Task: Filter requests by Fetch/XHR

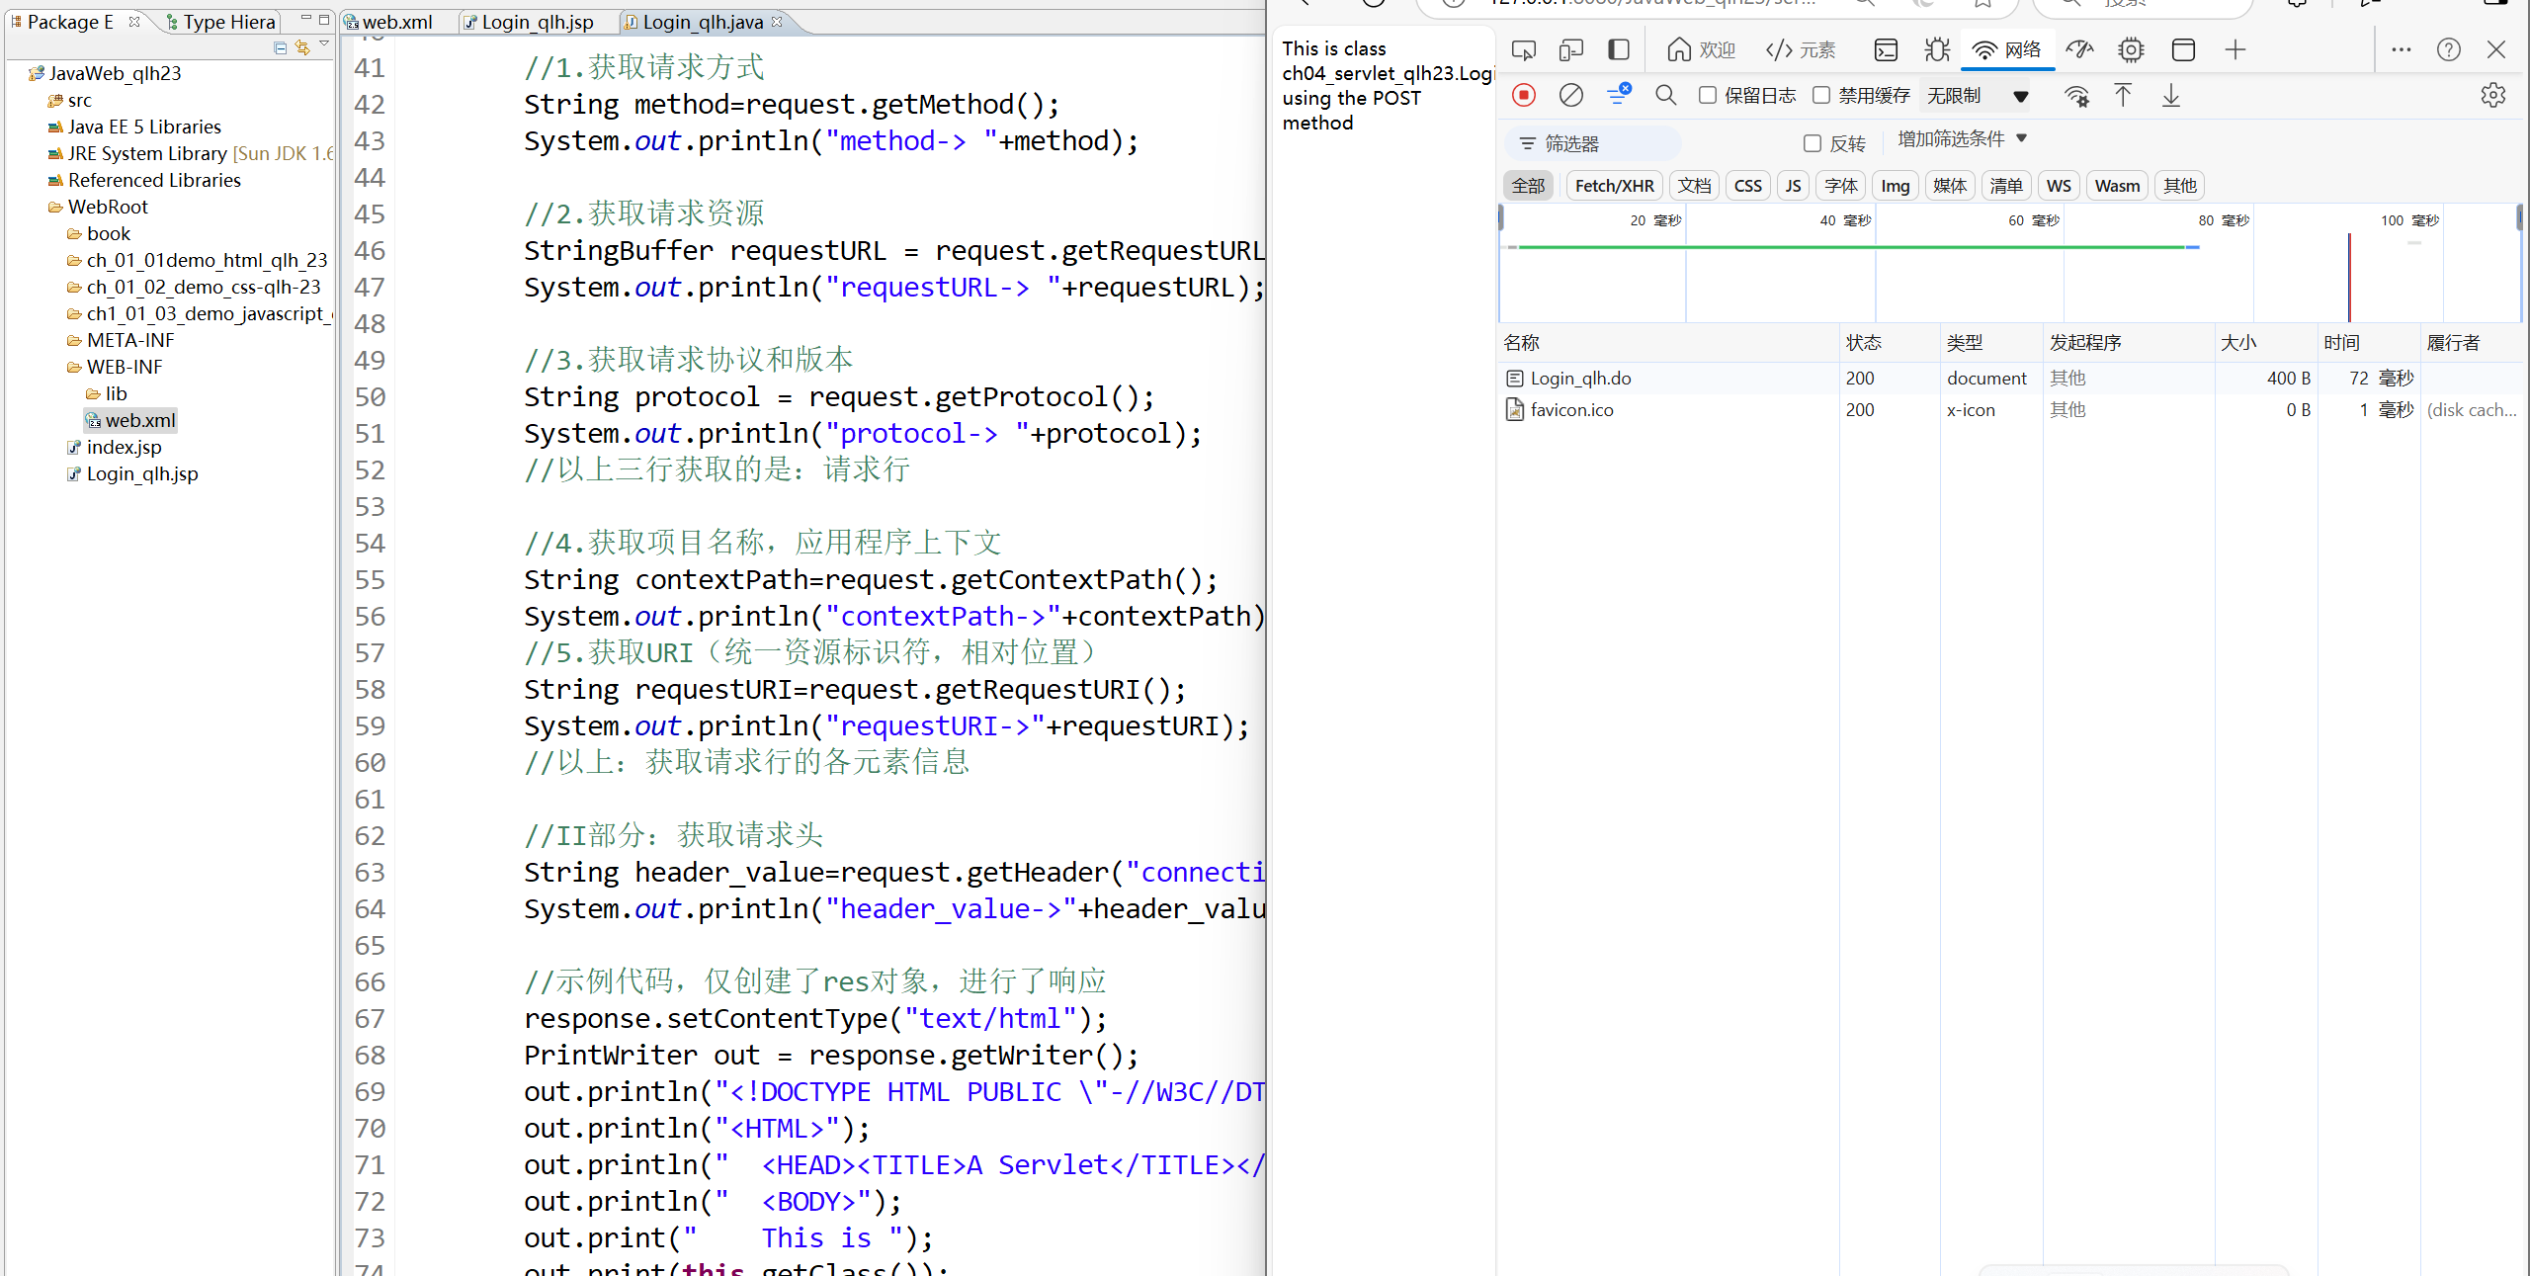Action: (x=1614, y=186)
